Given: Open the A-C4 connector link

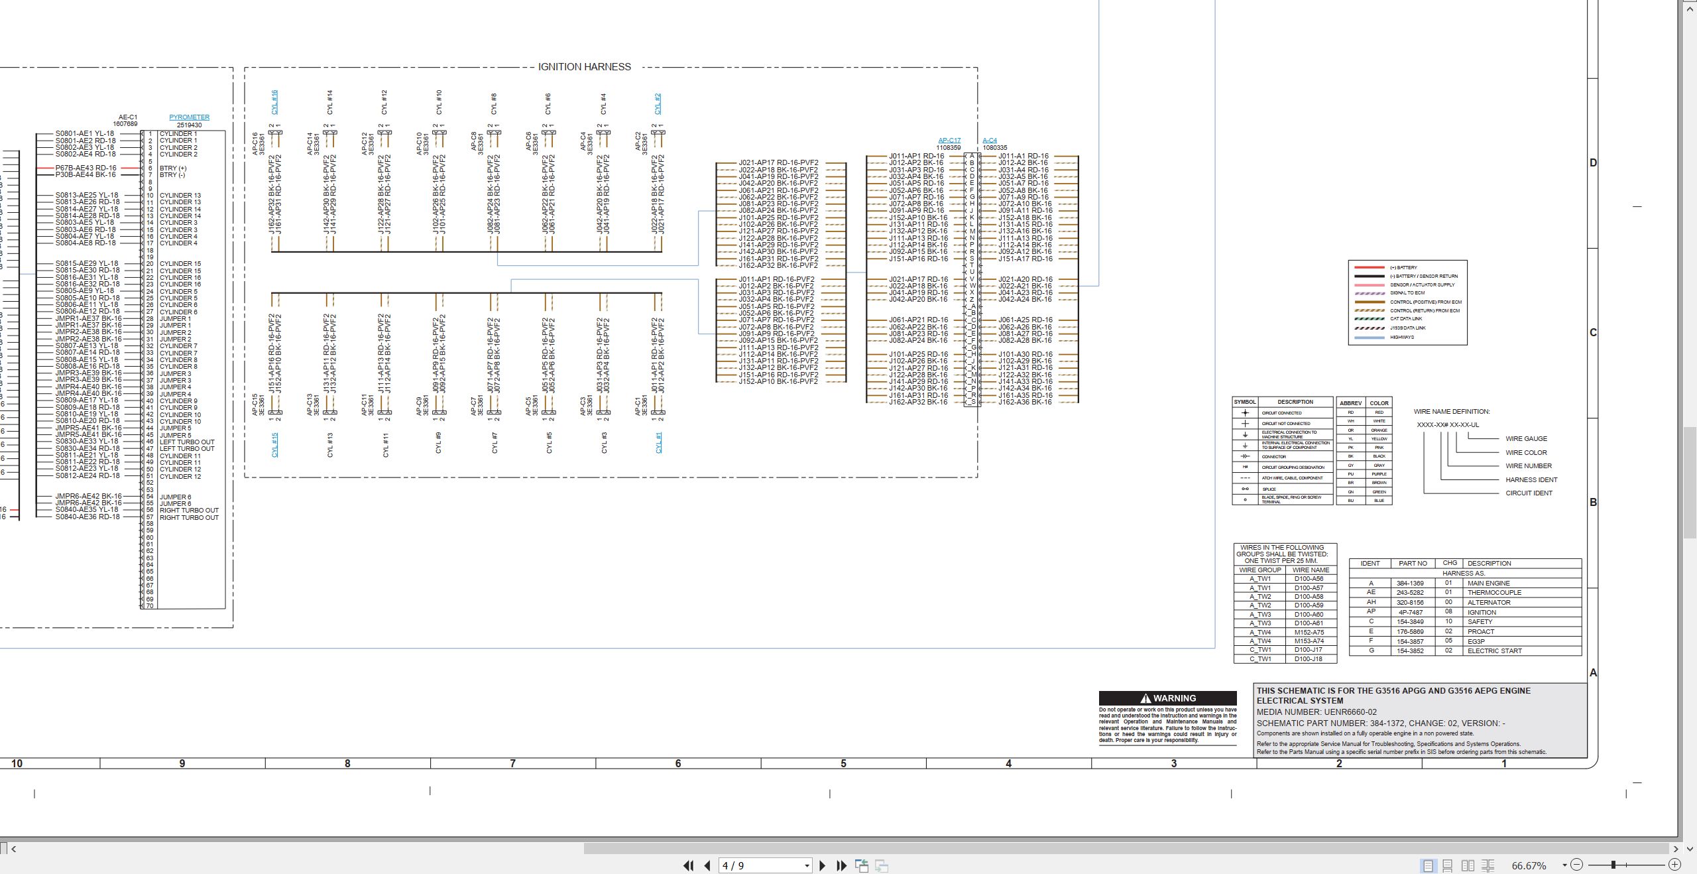Looking at the screenshot, I should coord(990,141).
